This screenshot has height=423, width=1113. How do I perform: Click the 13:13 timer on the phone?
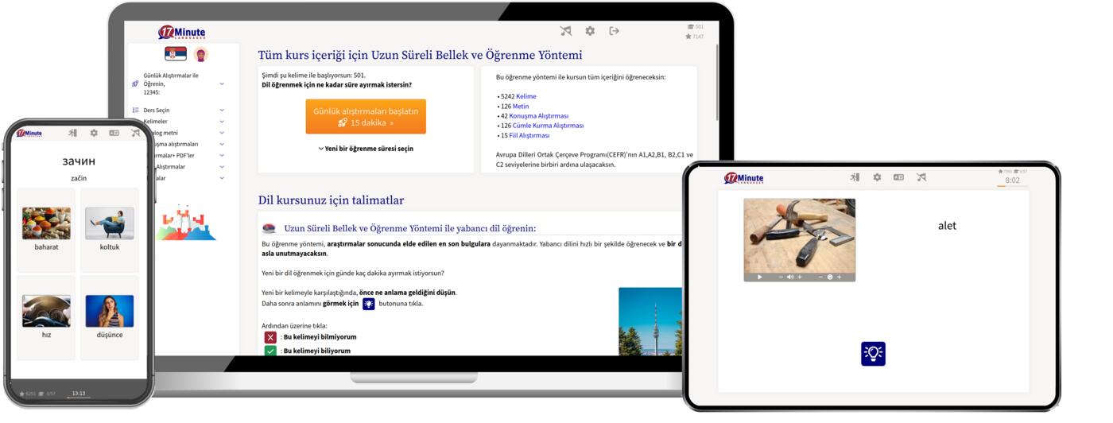79,393
